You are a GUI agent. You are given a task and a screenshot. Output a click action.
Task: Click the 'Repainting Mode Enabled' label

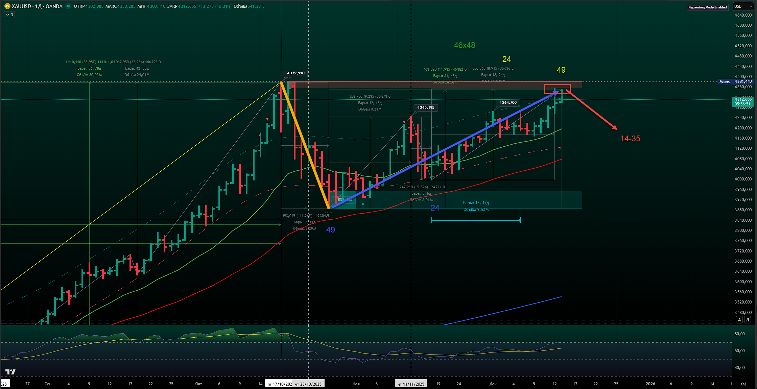coord(707,7)
